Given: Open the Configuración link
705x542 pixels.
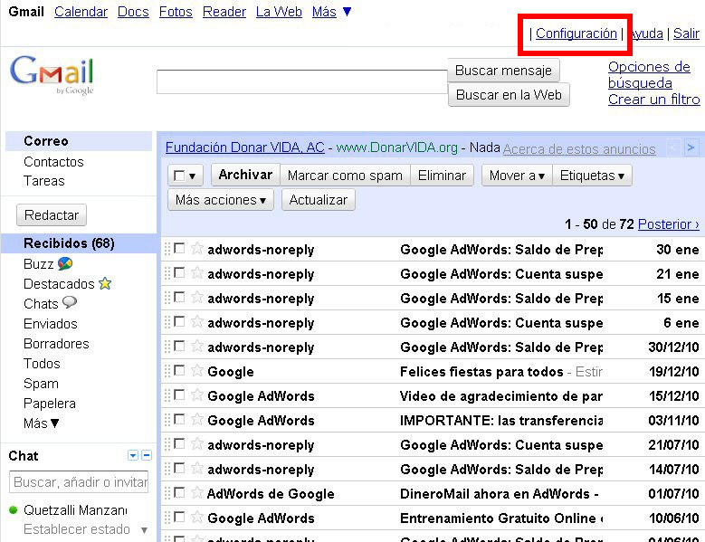Looking at the screenshot, I should [576, 33].
